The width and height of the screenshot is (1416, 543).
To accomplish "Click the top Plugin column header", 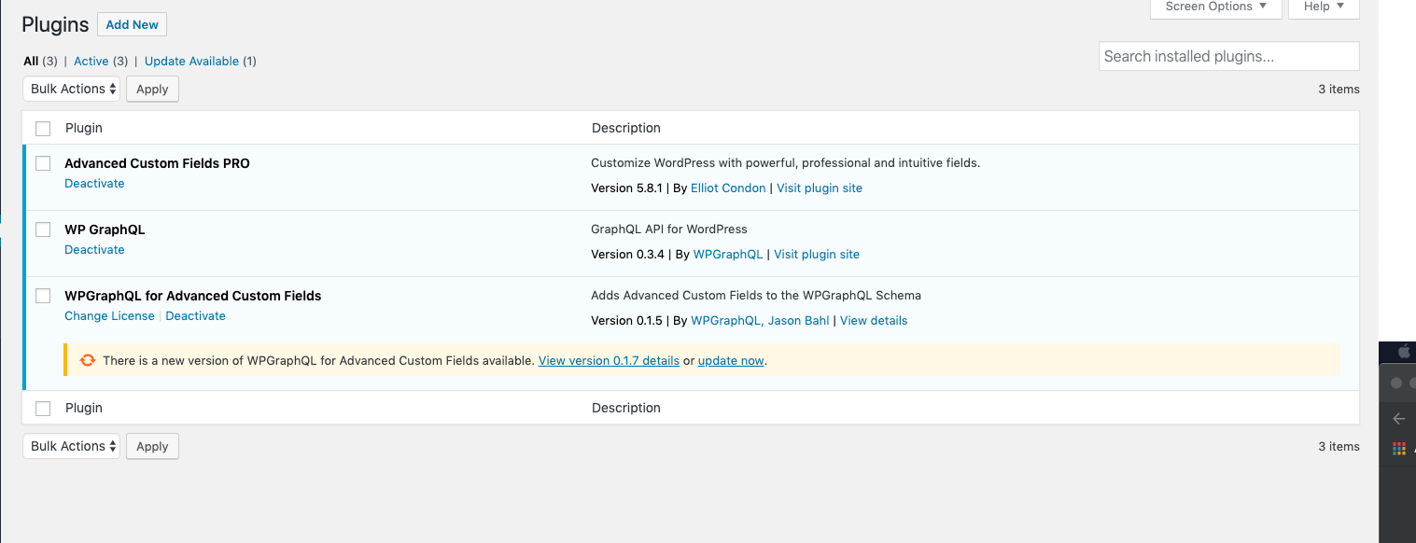I will pos(84,128).
